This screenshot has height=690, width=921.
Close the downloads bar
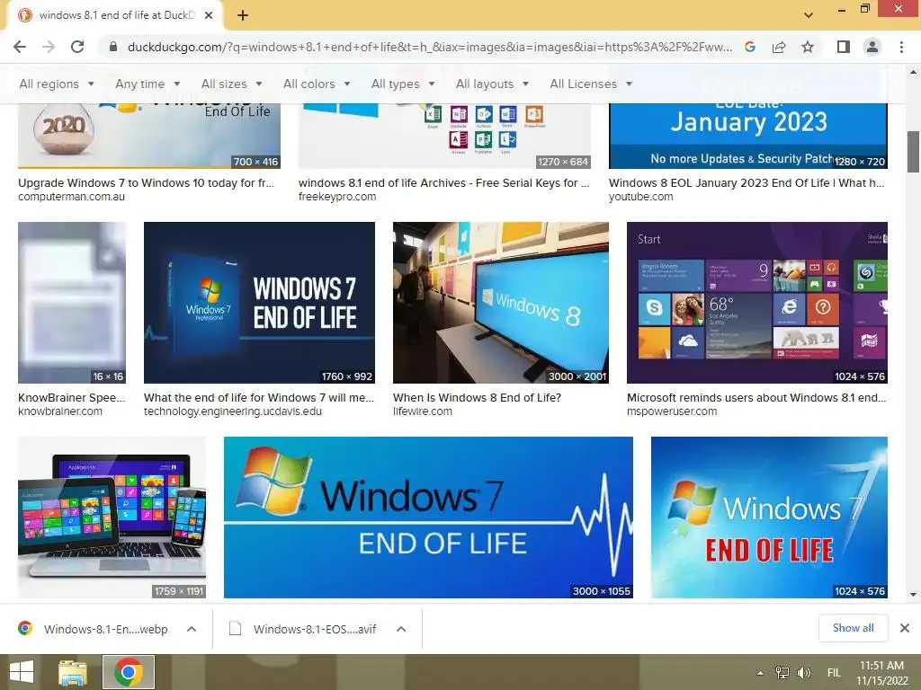(x=905, y=628)
